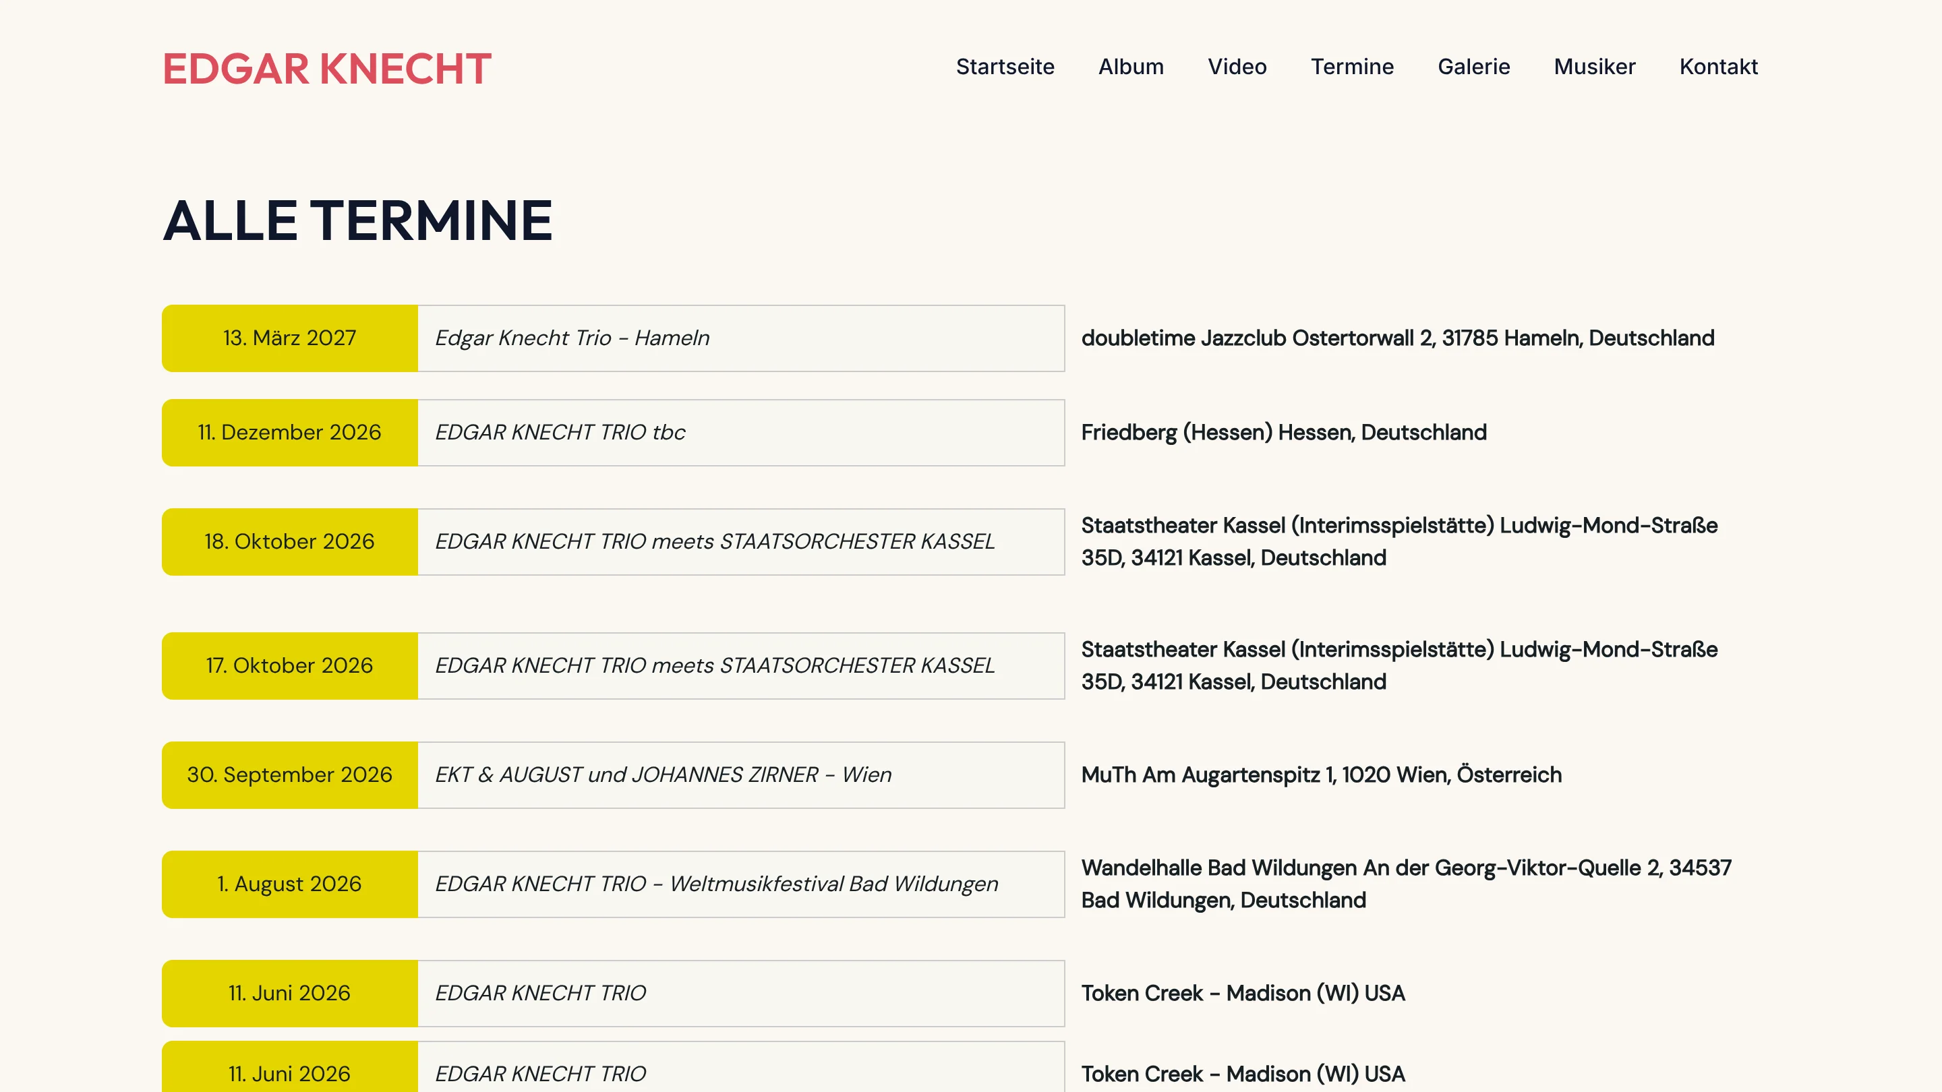Open EKT & AUGUST und JOHANNES ZIRNER event
This screenshot has height=1092, width=1942.
point(741,775)
